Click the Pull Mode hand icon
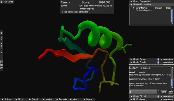Image resolution: width=174 pixels, height=101 pixels. point(2,2)
